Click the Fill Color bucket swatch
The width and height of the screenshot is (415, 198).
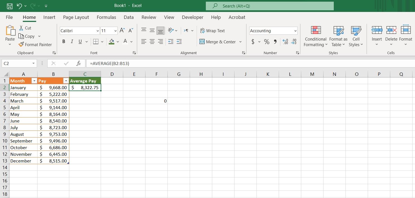pyautogui.click(x=112, y=42)
